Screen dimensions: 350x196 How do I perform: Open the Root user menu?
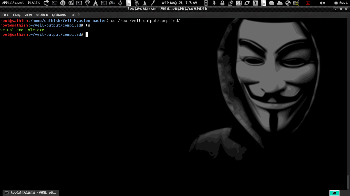(x=341, y=3)
